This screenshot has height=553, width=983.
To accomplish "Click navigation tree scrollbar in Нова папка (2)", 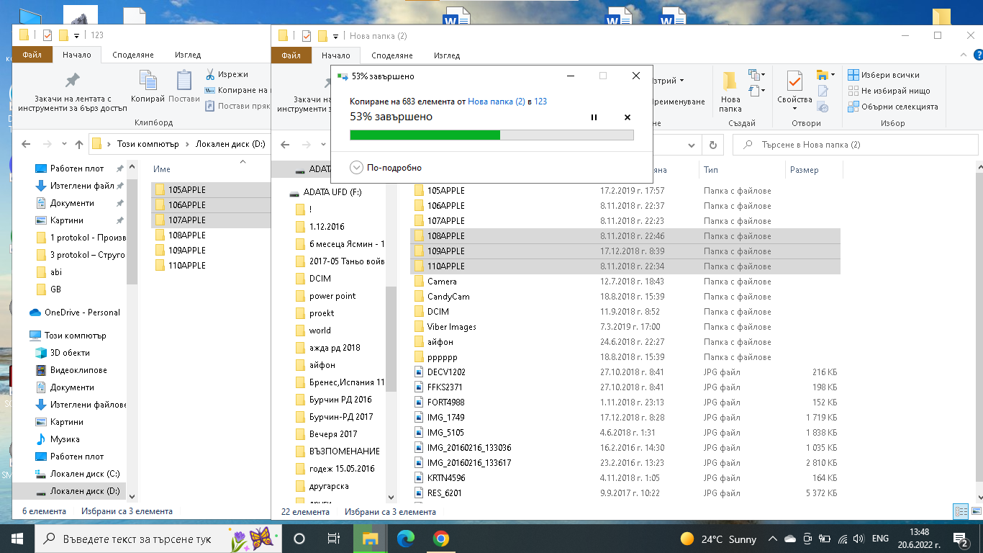I will click(391, 339).
